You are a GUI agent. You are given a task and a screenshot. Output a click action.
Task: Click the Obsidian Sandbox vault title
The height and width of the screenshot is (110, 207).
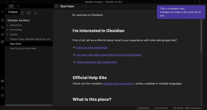pyautogui.click(x=19, y=20)
